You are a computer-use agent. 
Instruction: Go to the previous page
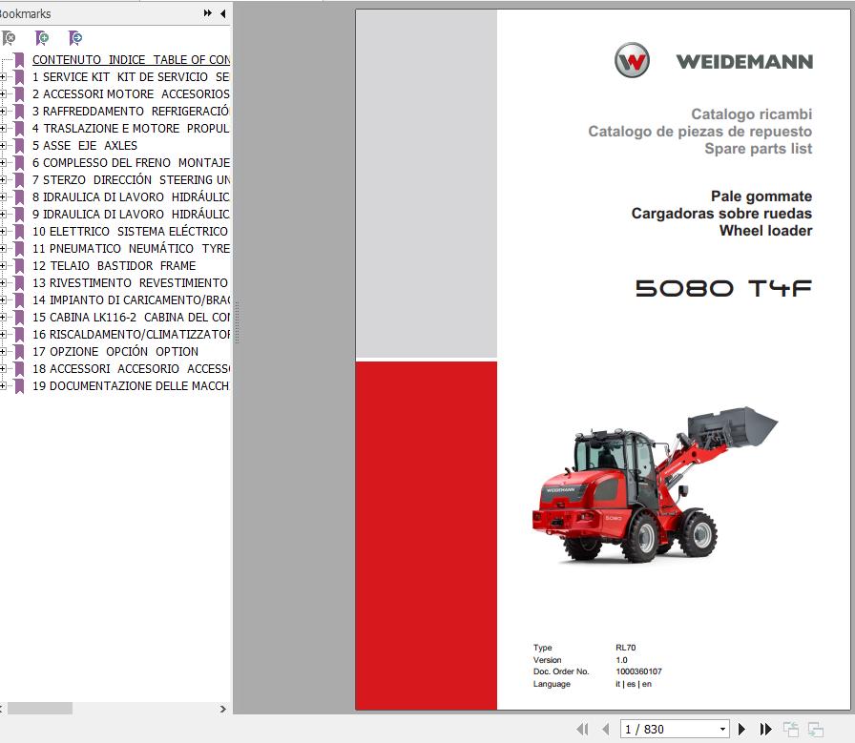(605, 729)
